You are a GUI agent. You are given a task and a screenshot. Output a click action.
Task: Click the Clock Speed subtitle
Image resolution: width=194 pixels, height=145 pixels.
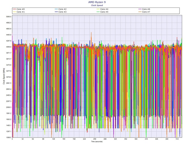click(x=97, y=5)
